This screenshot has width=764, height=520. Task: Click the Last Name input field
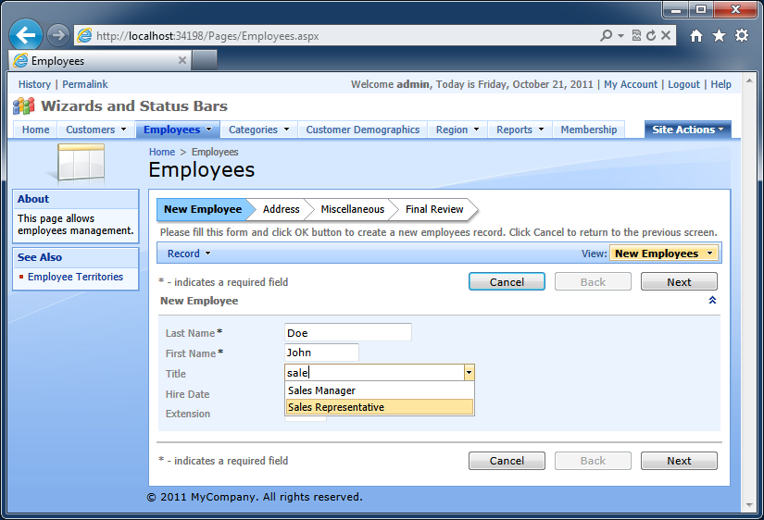(x=348, y=332)
